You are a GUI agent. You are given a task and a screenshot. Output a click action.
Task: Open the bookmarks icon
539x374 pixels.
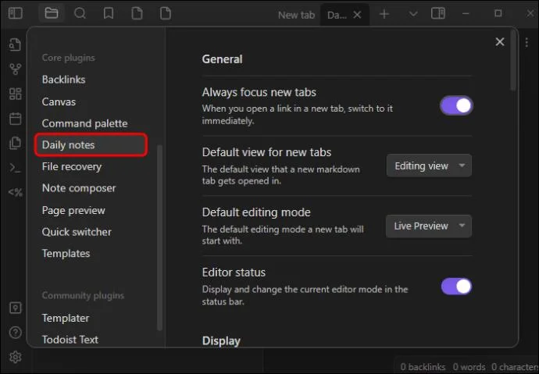pos(109,13)
